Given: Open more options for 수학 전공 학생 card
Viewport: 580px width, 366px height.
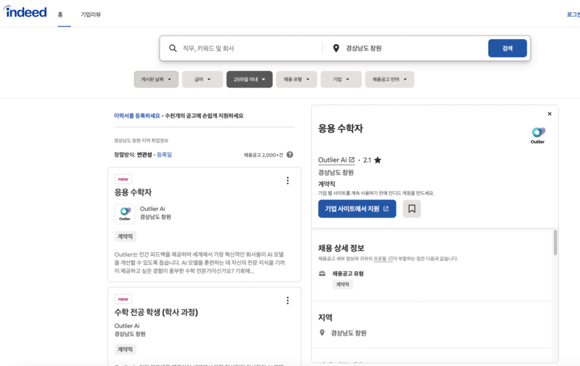Looking at the screenshot, I should coord(287,300).
